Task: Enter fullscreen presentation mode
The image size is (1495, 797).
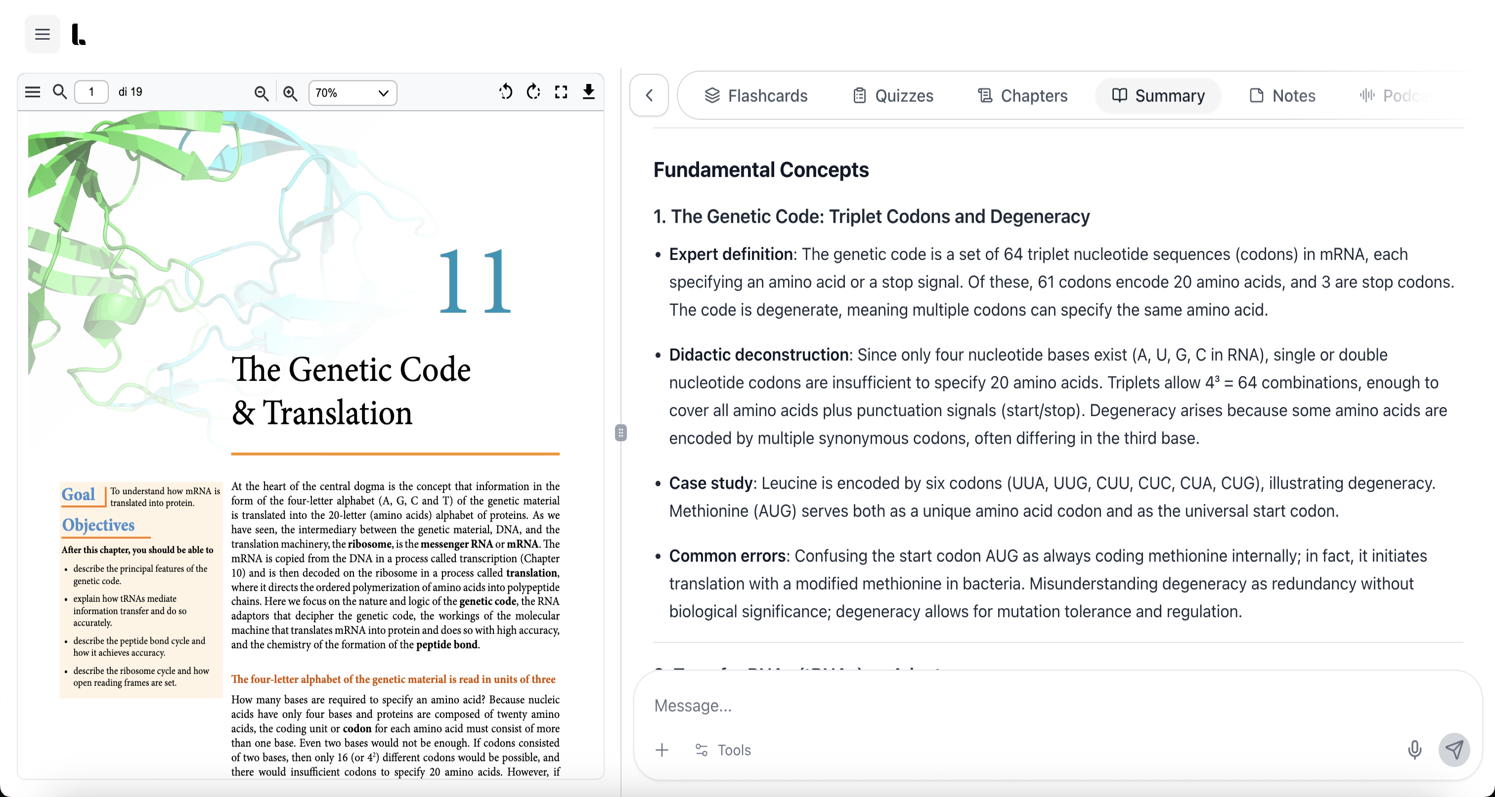Action: coord(561,91)
